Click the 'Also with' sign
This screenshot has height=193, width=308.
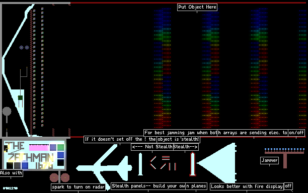11,173
